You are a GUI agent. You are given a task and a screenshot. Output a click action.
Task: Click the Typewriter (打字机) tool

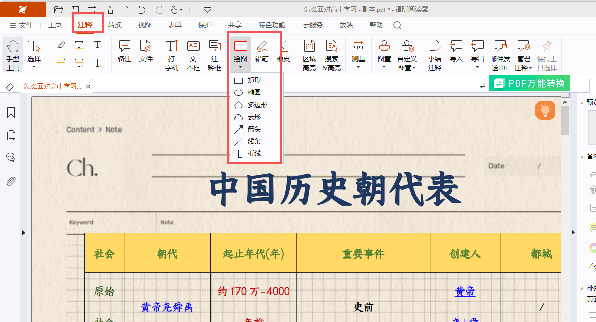tap(172, 54)
